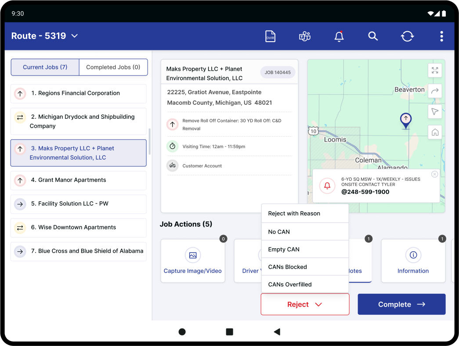Open search with magnifier icon
The width and height of the screenshot is (459, 346).
(373, 36)
